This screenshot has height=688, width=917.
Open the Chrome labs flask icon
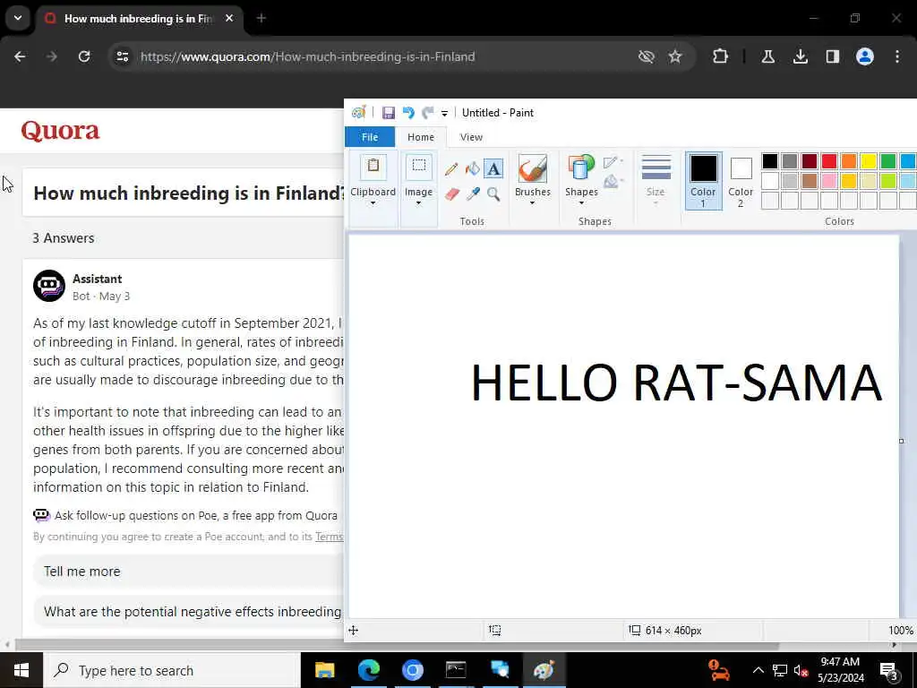pos(767,56)
